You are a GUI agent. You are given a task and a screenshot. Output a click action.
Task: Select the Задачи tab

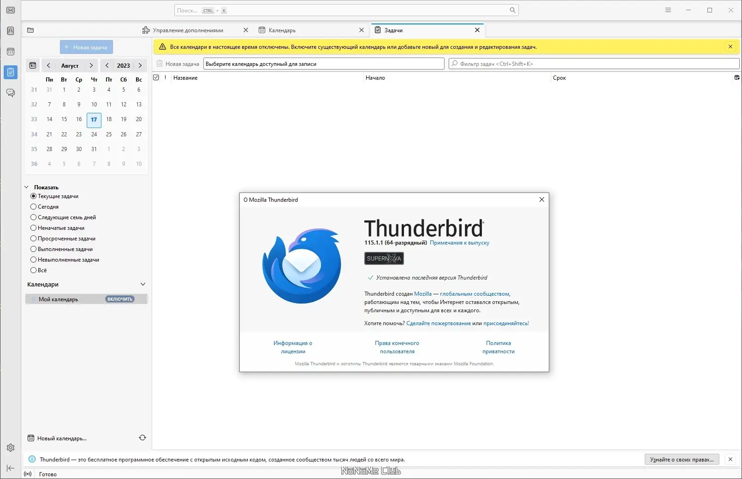coord(393,30)
